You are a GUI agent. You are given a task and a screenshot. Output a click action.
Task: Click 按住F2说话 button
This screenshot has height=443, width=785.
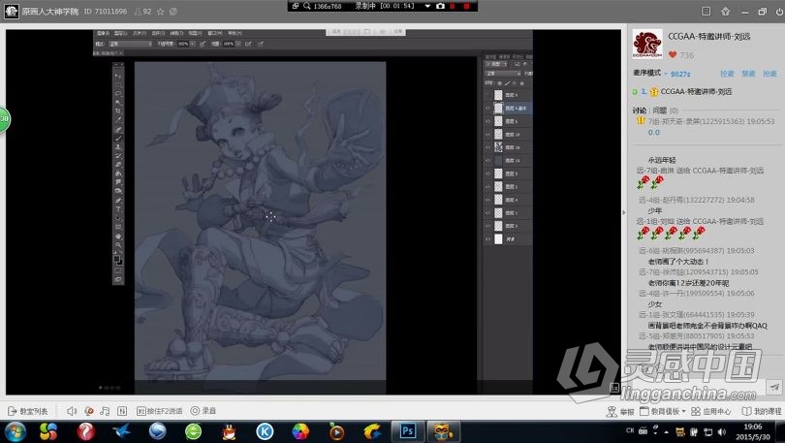(160, 411)
